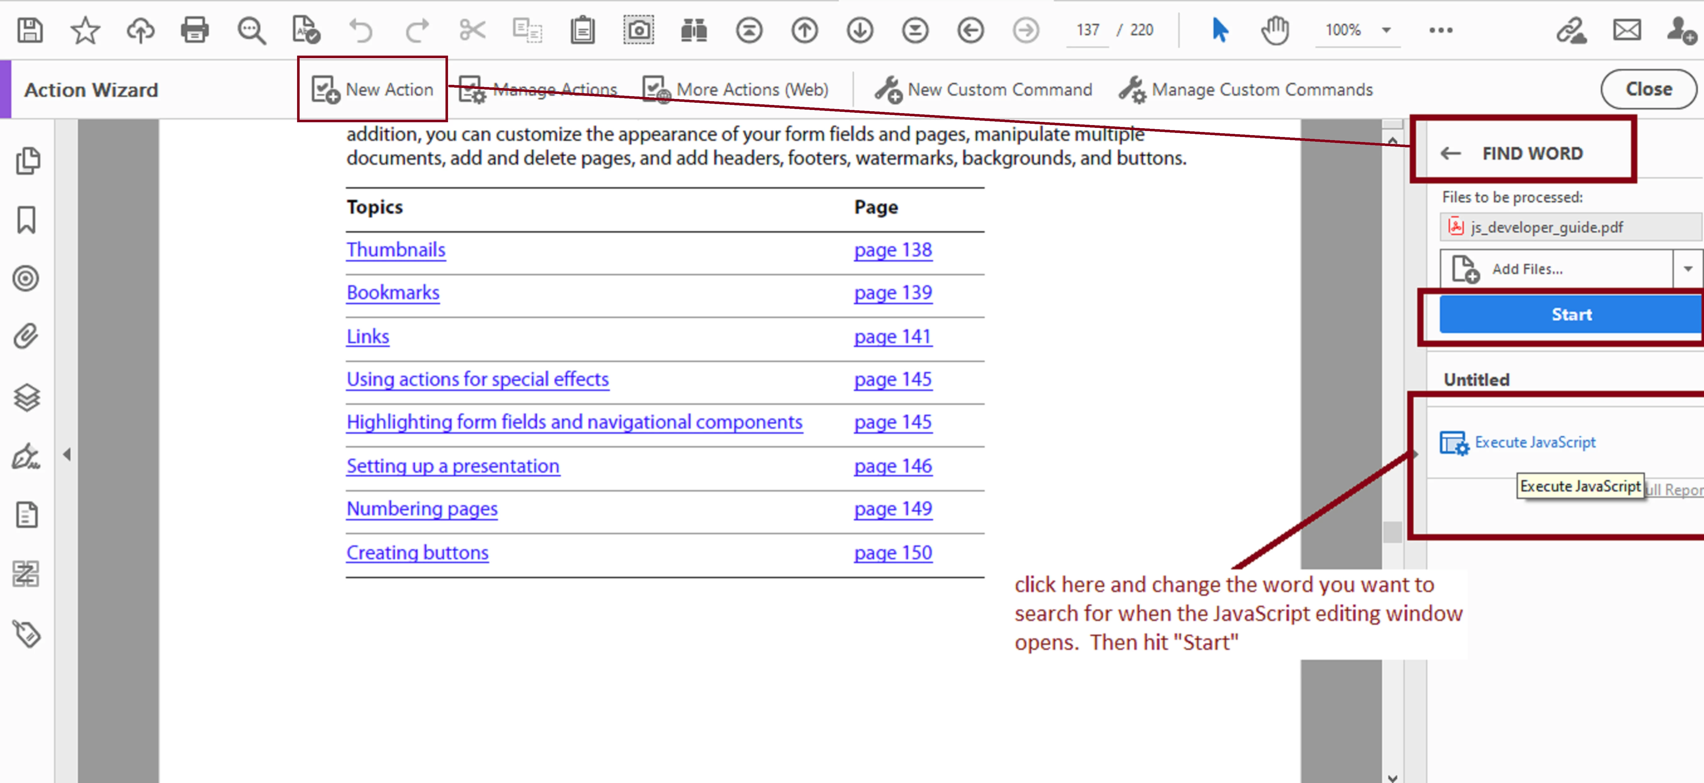1704x783 pixels.
Task: Open Manage Custom Commands
Action: tap(1246, 90)
